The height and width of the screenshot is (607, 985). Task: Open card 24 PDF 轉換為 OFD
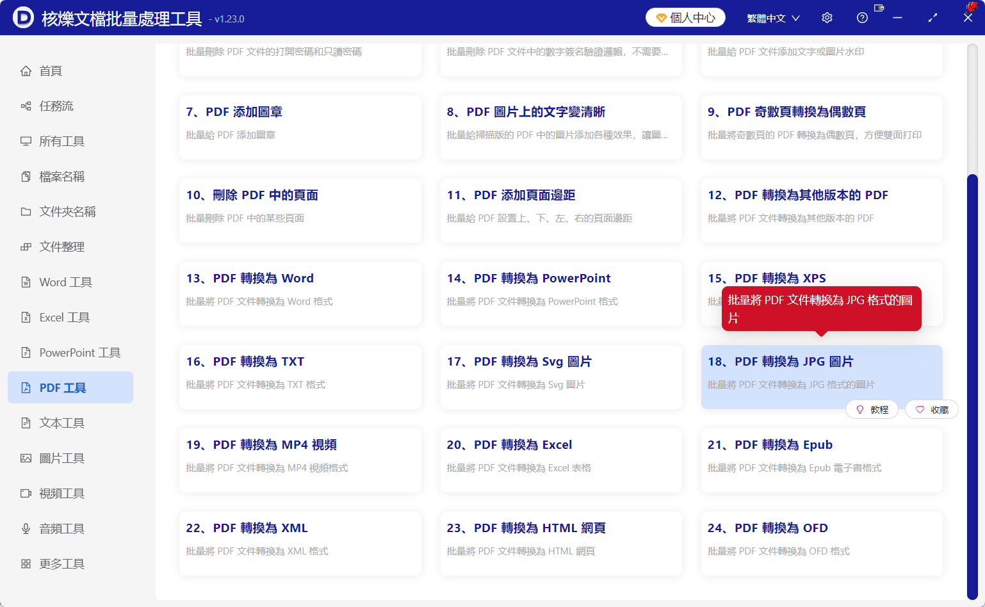pos(822,544)
